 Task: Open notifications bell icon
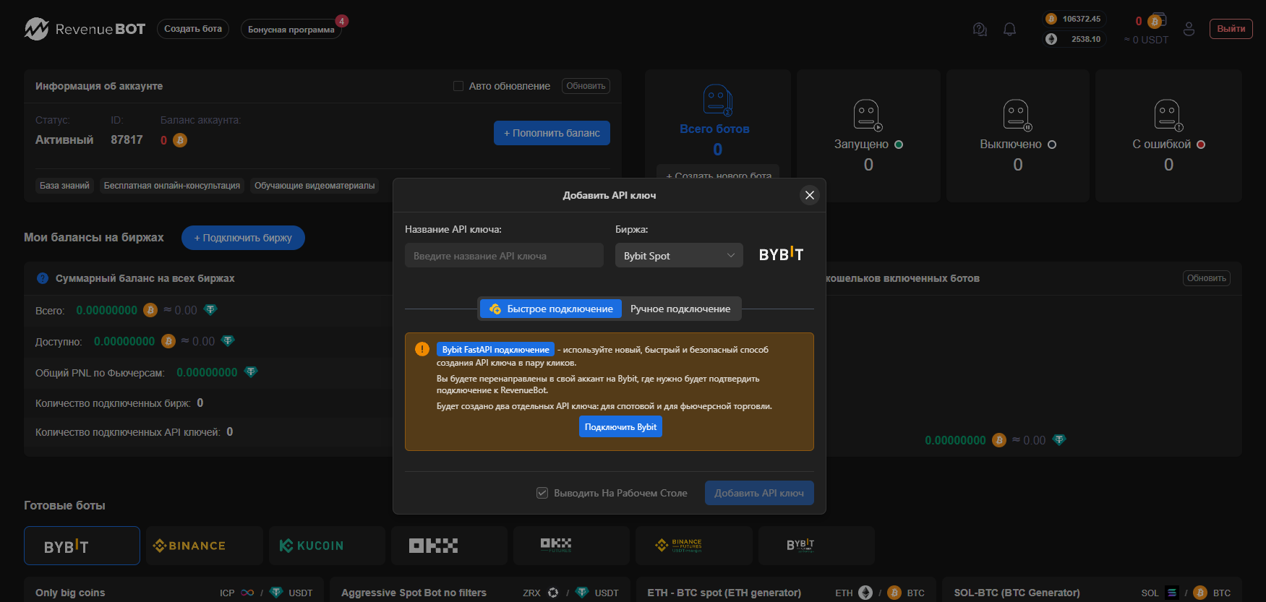[1009, 30]
